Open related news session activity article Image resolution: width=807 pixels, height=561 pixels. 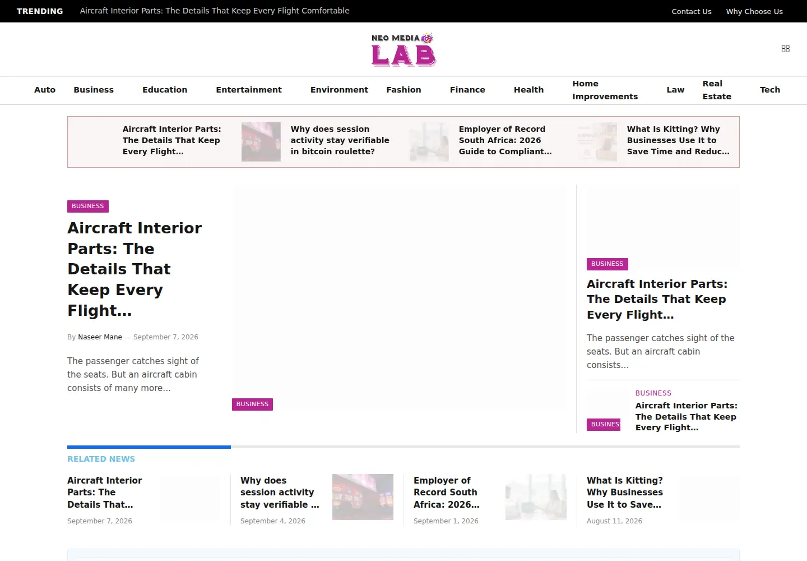[x=280, y=493]
